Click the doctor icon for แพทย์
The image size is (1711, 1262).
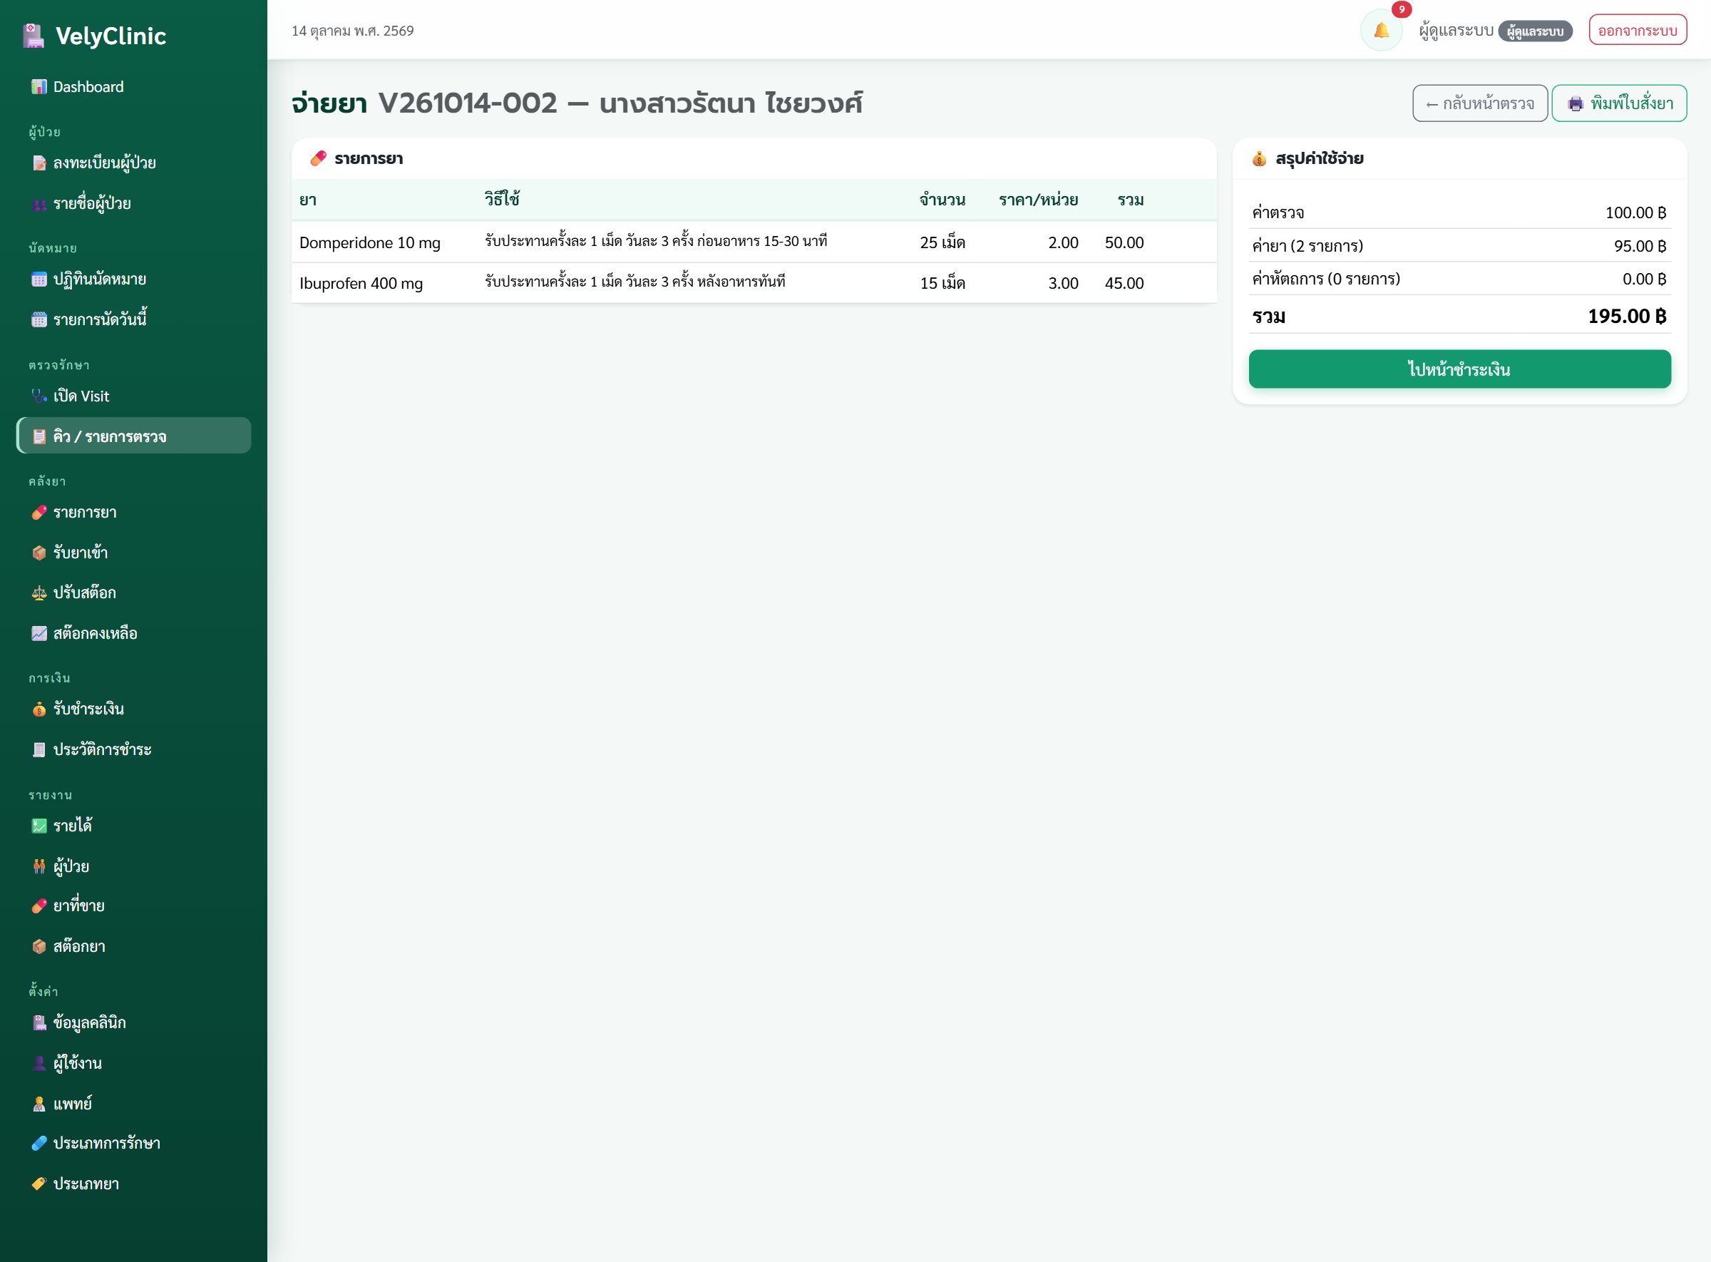pos(39,1104)
